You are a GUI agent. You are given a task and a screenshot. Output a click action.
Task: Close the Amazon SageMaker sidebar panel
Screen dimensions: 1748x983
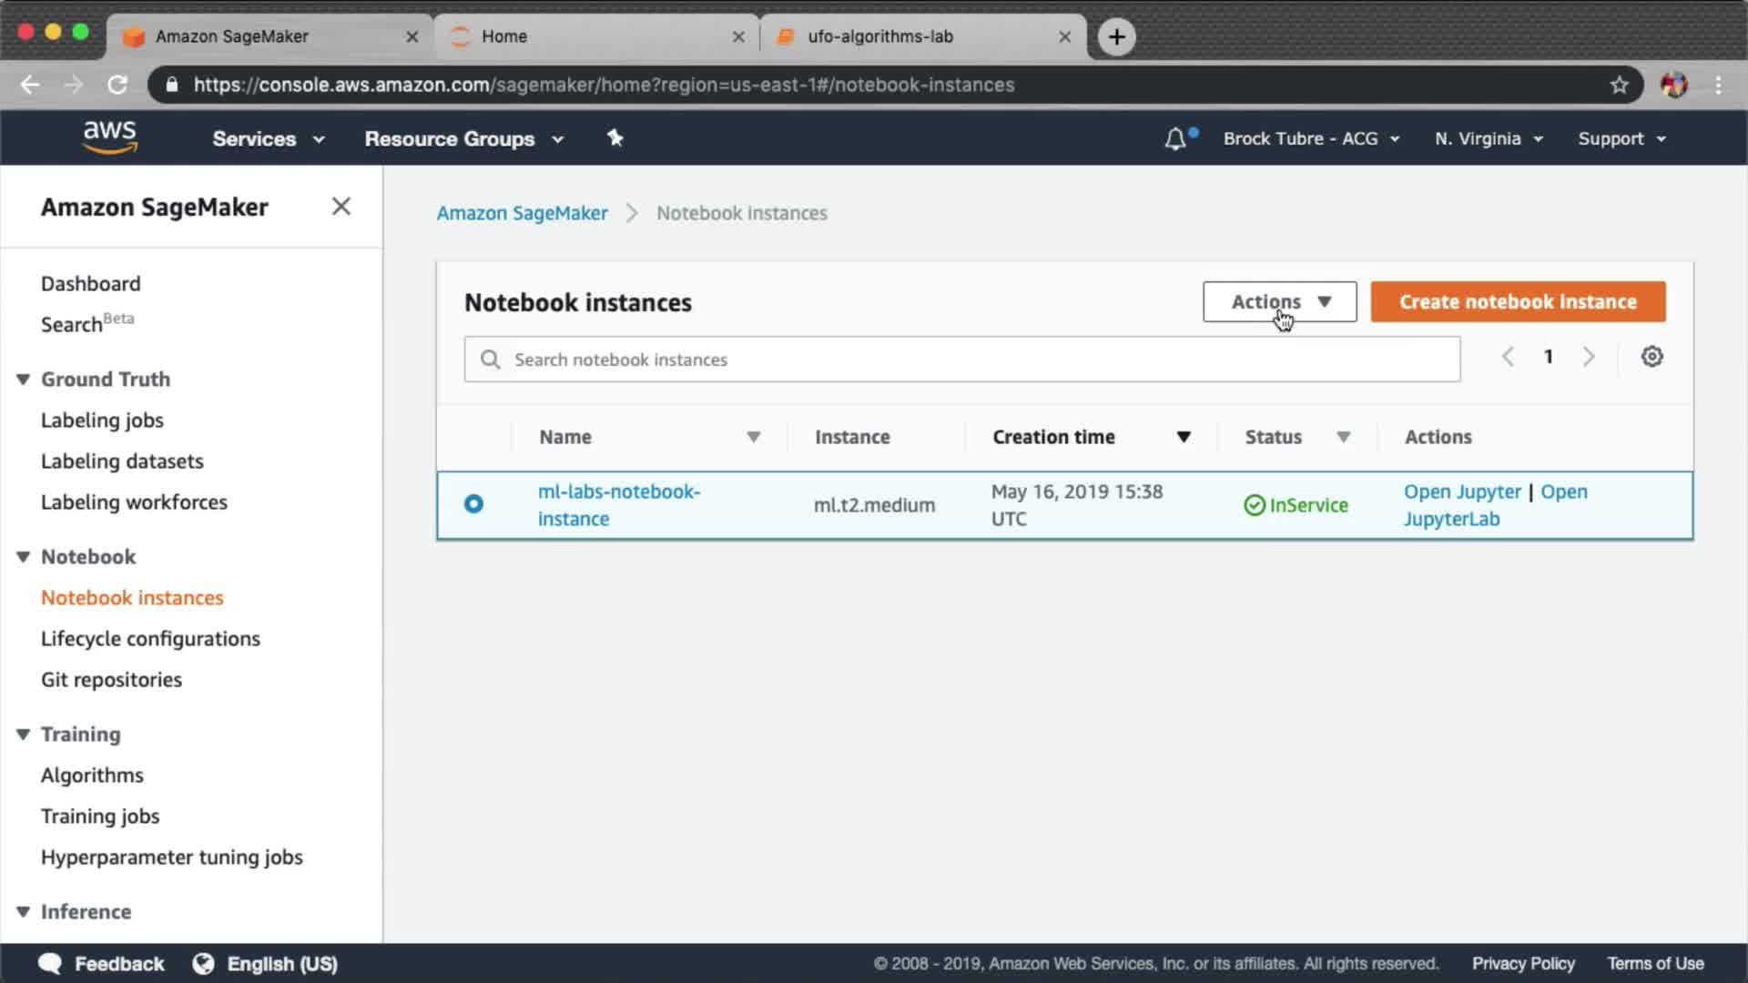click(x=341, y=207)
